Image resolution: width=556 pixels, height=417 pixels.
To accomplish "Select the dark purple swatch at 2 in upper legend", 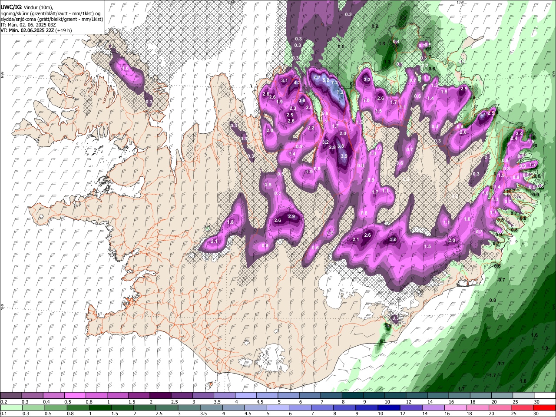I will coord(161,396).
